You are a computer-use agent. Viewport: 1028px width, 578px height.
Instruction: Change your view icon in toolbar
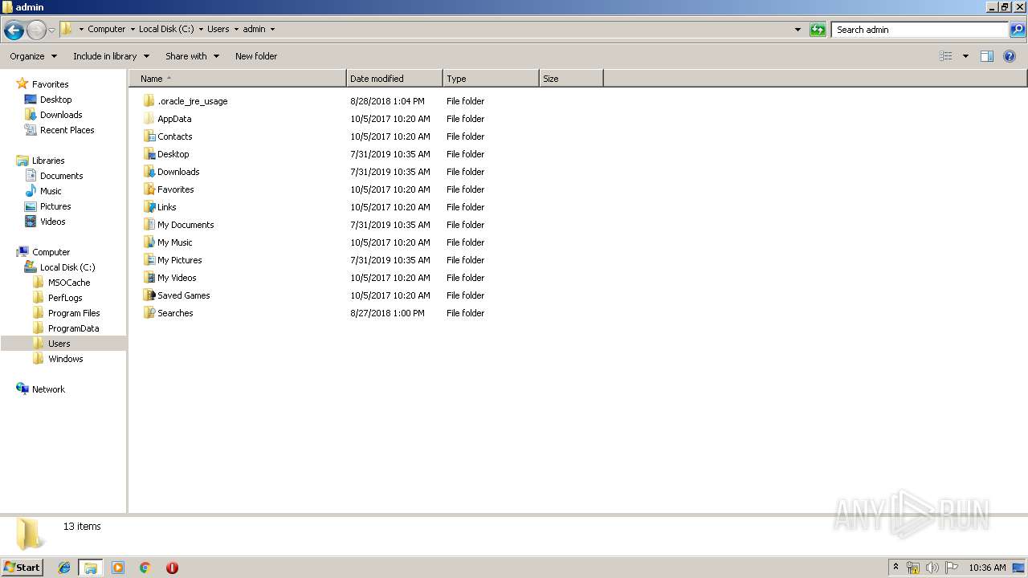point(946,56)
